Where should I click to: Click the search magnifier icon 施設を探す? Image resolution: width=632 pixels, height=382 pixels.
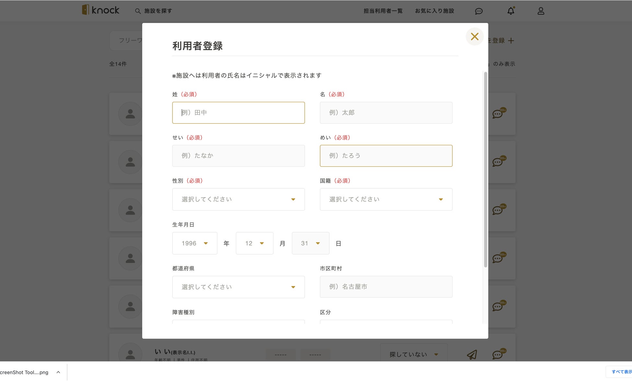pos(138,11)
